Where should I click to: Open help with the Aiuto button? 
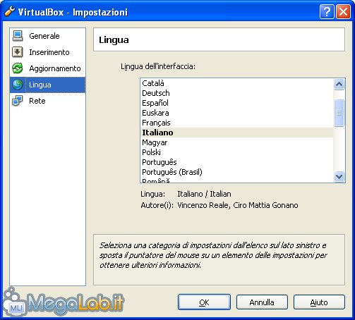(x=319, y=302)
